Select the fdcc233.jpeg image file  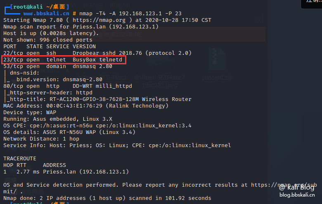click(160, 85)
